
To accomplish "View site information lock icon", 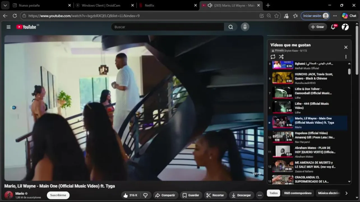I will (24, 16).
